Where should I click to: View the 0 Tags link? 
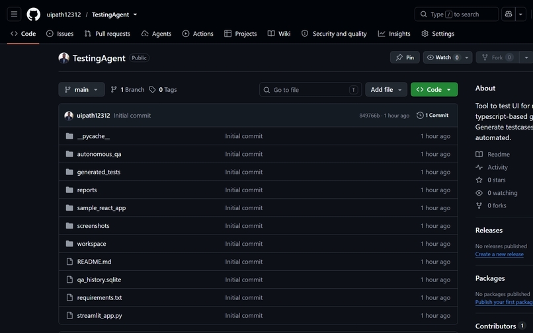pos(163,90)
